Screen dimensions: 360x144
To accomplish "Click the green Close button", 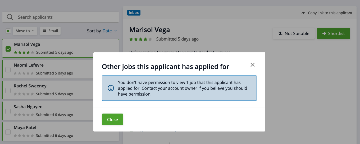I will (112, 120).
